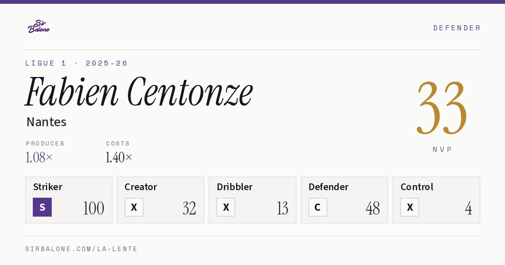Click the DEFENDER position label
The image size is (505, 265).
click(457, 28)
